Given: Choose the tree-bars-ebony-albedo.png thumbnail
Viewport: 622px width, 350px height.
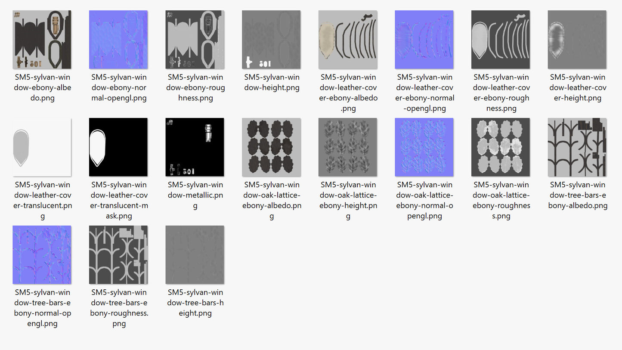Looking at the screenshot, I should tap(577, 147).
